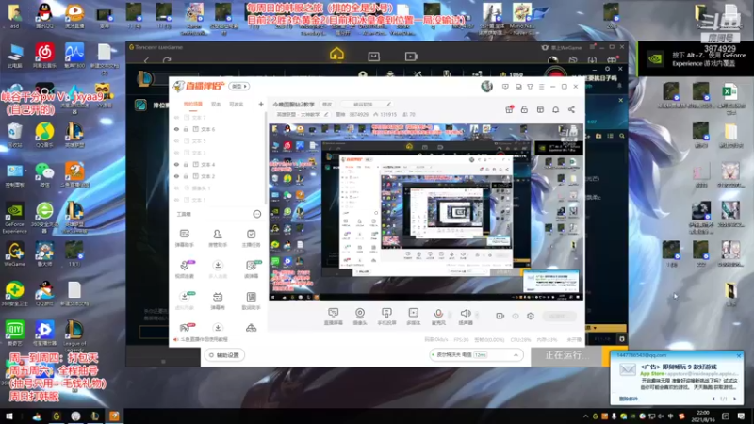Viewport: 754px width, 424px height.
Task: Click the notification bell icon in stream header
Action: click(555, 109)
